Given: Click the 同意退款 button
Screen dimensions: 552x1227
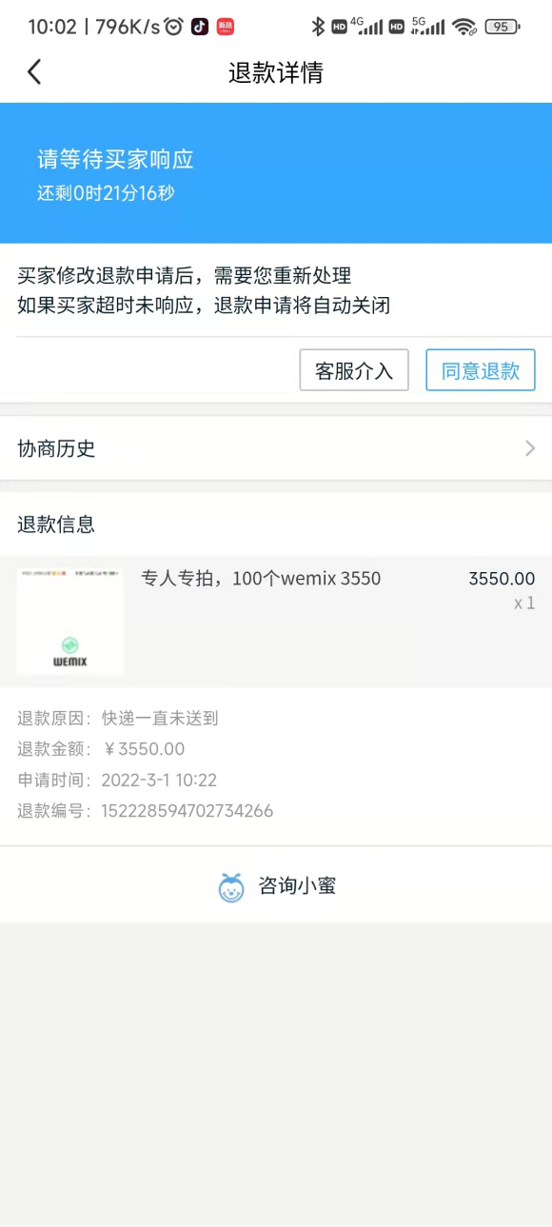Looking at the screenshot, I should (481, 370).
